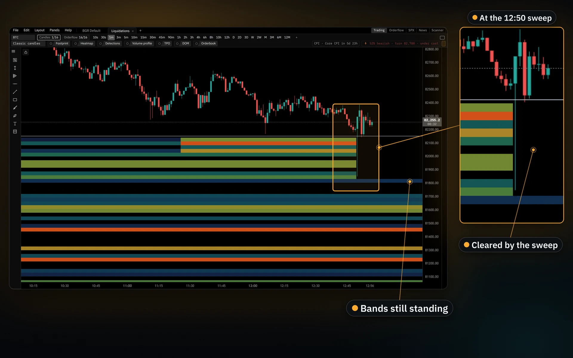Open the Scanner workspace tab
This screenshot has width=573, height=358.
(x=438, y=30)
